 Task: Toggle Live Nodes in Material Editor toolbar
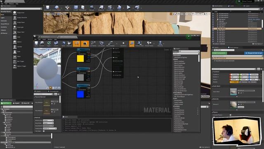pos(93,43)
